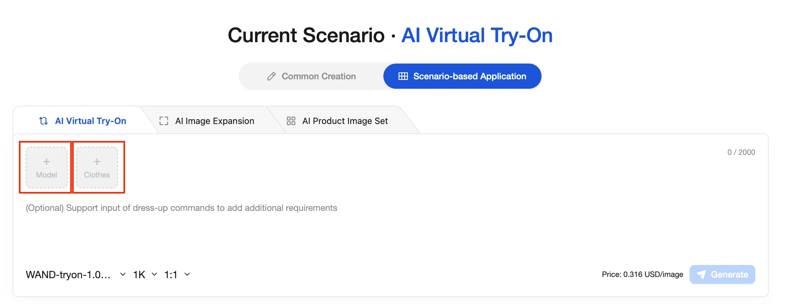Click the Price: 0.316 USD/image text

tap(643, 274)
